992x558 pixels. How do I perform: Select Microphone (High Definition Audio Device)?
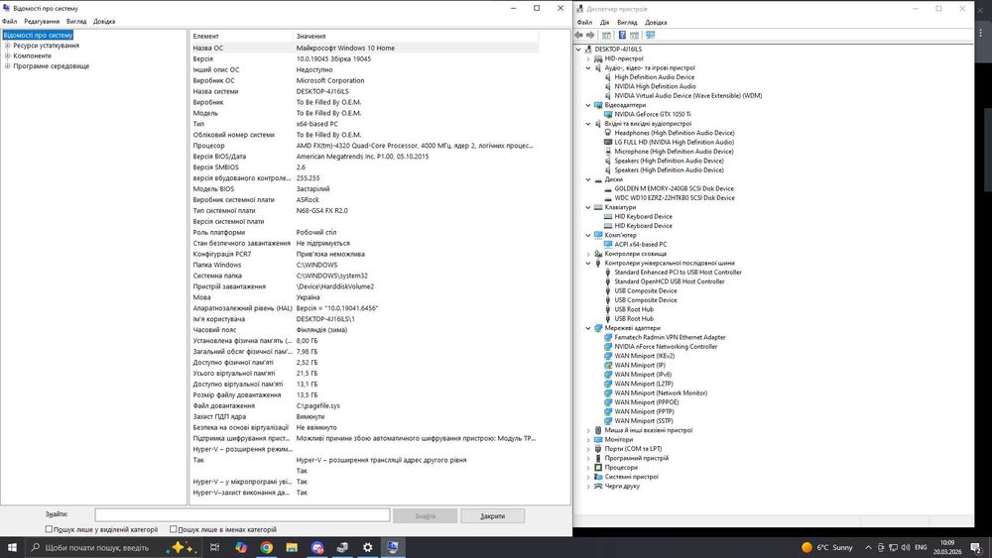[674, 152]
